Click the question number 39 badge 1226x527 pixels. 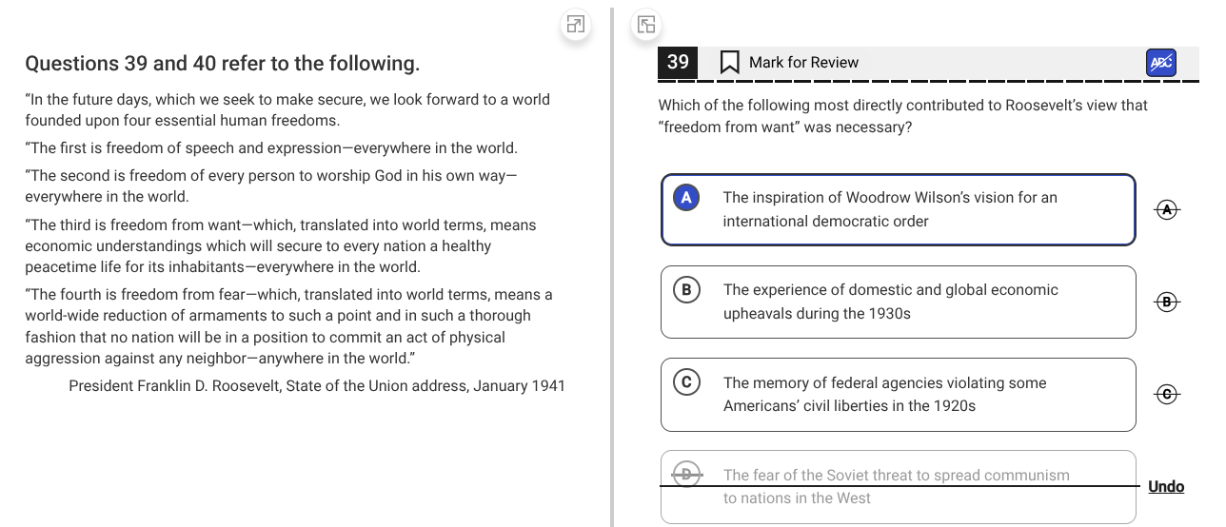pos(678,63)
